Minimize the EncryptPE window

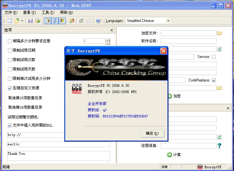(214, 6)
